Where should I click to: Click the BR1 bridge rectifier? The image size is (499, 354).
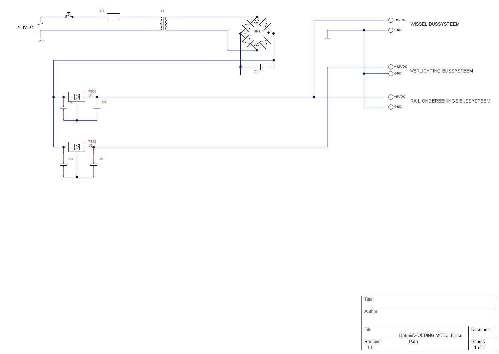point(257,33)
